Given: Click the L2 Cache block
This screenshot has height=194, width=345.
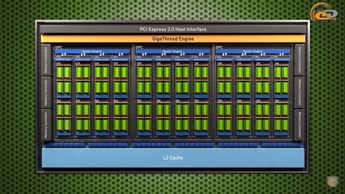Looking at the screenshot, I should click(173, 158).
